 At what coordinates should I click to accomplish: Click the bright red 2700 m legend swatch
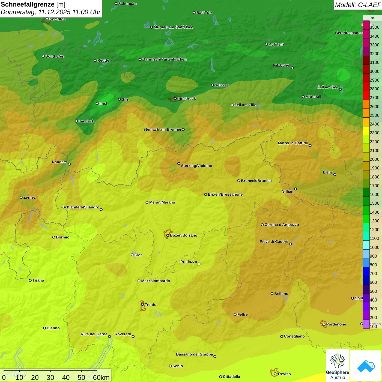click(366, 95)
